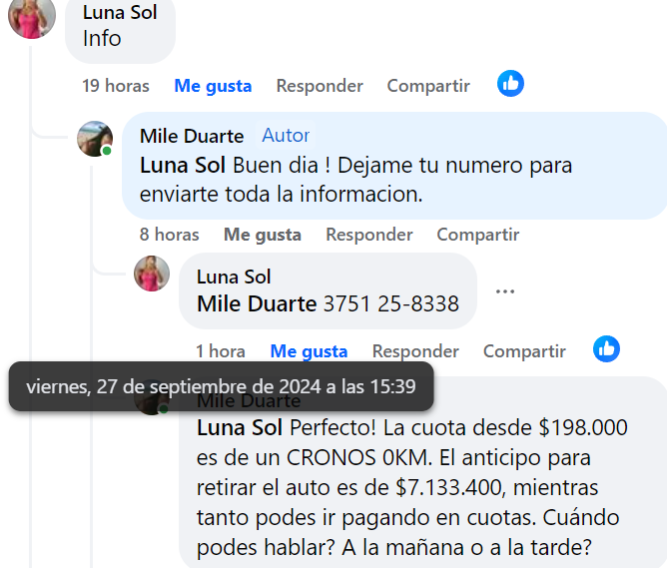Reply to Luna Sol's Info comment
The height and width of the screenshot is (568, 667).
pyautogui.click(x=320, y=86)
